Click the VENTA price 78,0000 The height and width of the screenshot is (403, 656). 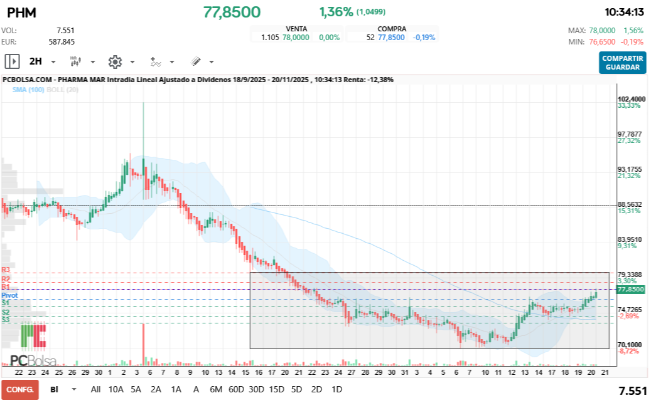tap(295, 38)
